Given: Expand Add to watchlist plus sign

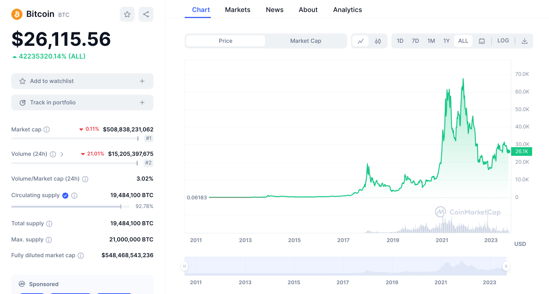Looking at the screenshot, I should [x=142, y=81].
